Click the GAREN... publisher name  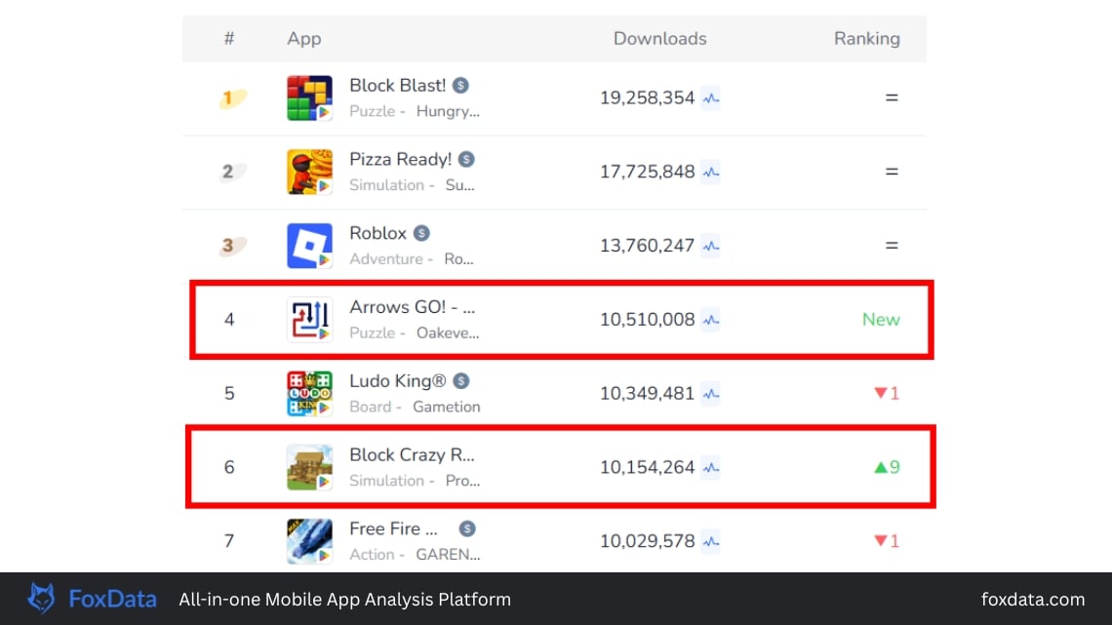click(448, 555)
